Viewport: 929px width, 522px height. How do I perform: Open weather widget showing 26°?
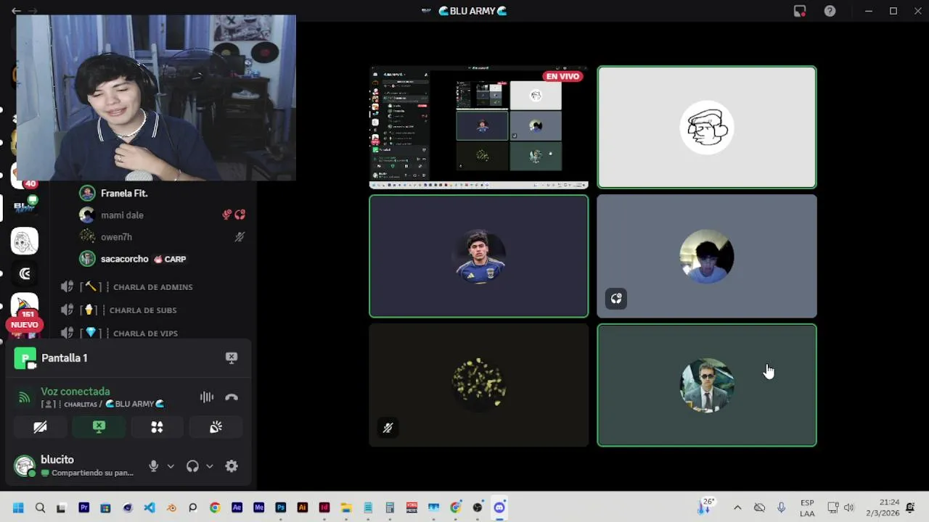click(706, 506)
